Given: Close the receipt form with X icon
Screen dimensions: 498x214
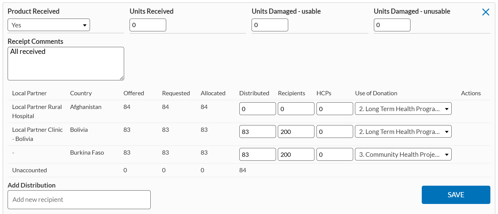Looking at the screenshot, I should 485,12.
